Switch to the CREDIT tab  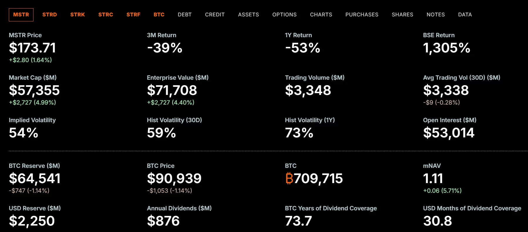215,15
